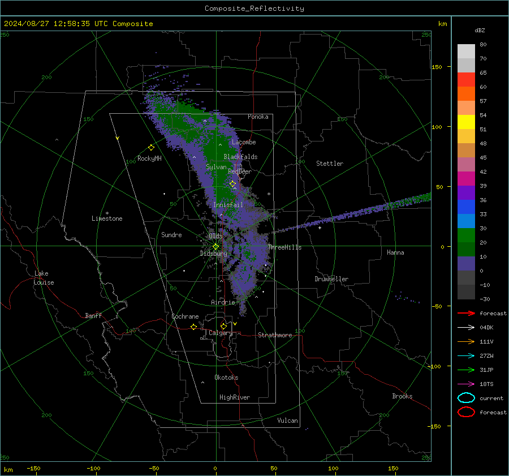
Task: Click the Didsbury label
Action: click(x=214, y=254)
